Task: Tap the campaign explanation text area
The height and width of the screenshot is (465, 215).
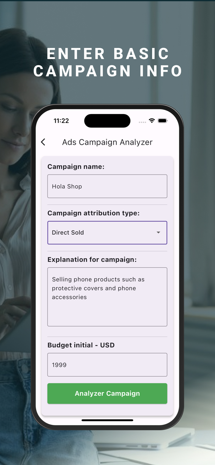Action: [107, 297]
